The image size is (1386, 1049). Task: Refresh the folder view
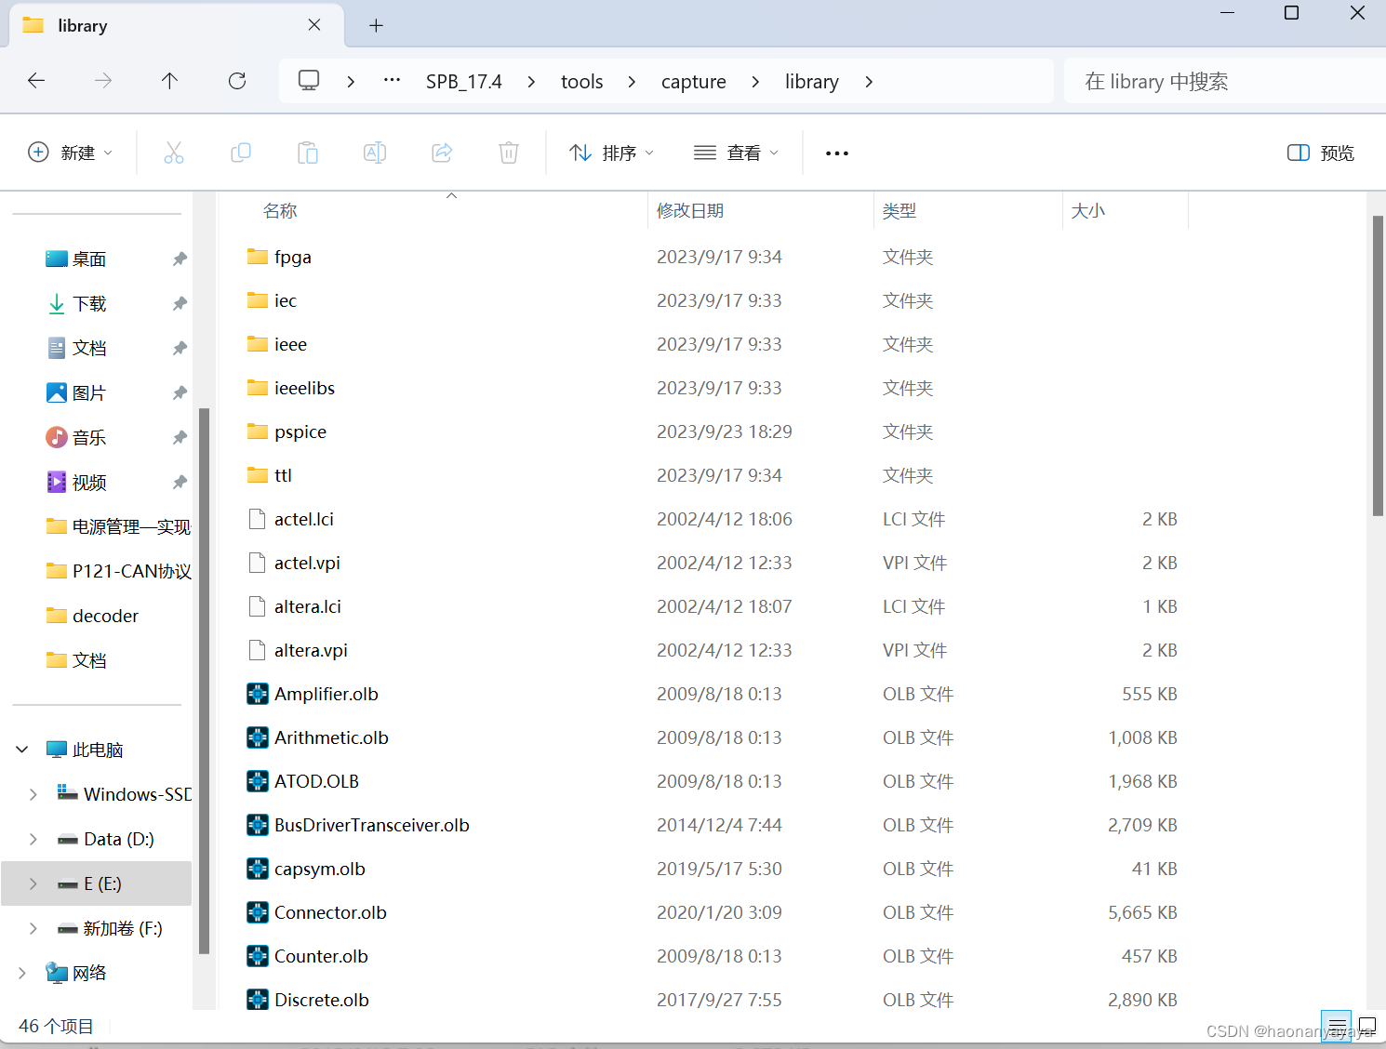pos(236,81)
